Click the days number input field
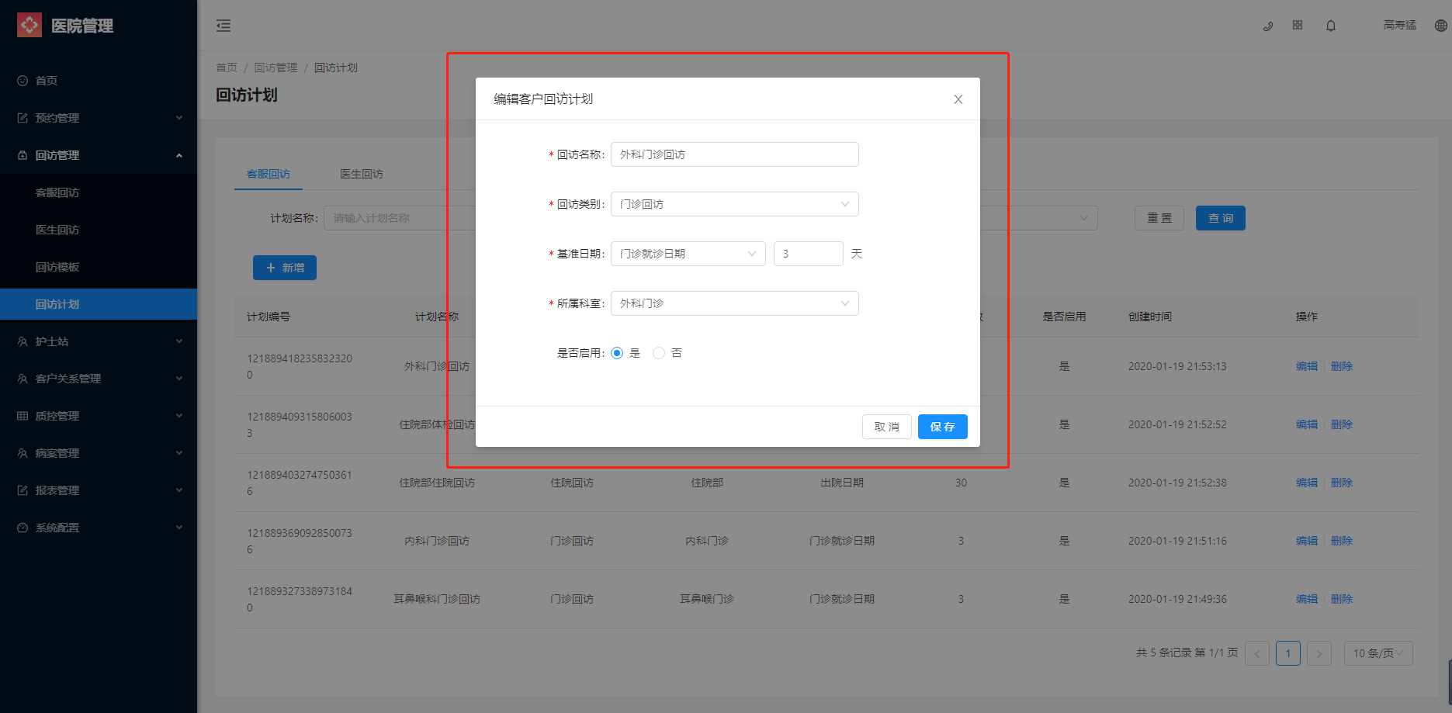Viewport: 1452px width, 713px height. [809, 254]
